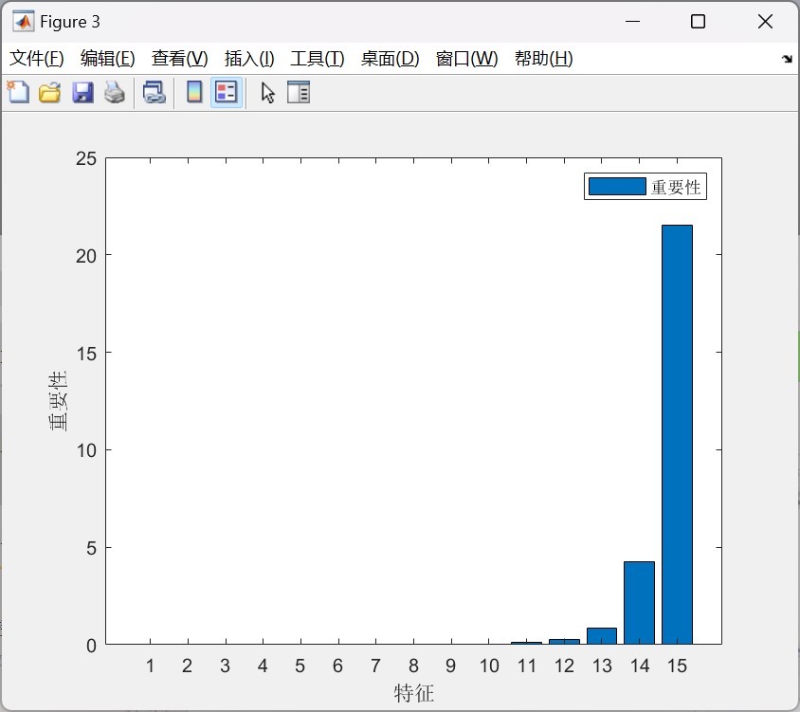Minimize the Figure 3 window
Viewport: 800px width, 712px height.
tap(632, 22)
